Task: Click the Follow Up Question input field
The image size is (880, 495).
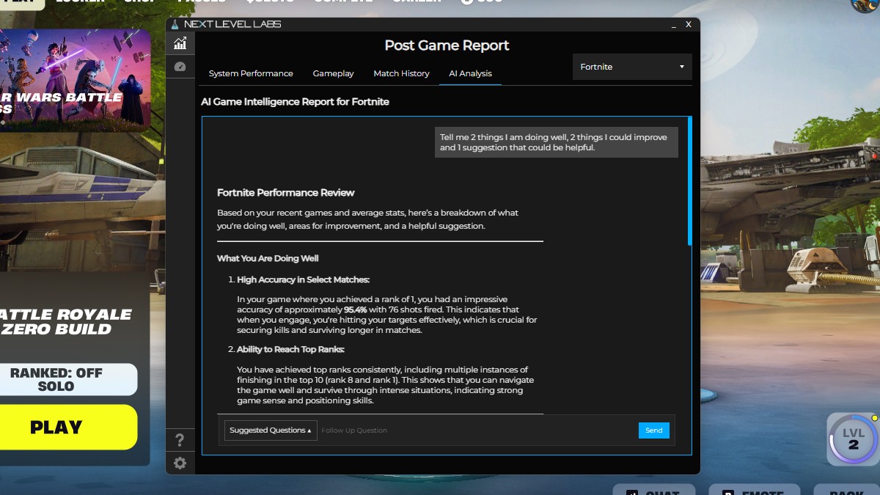Action: (477, 430)
